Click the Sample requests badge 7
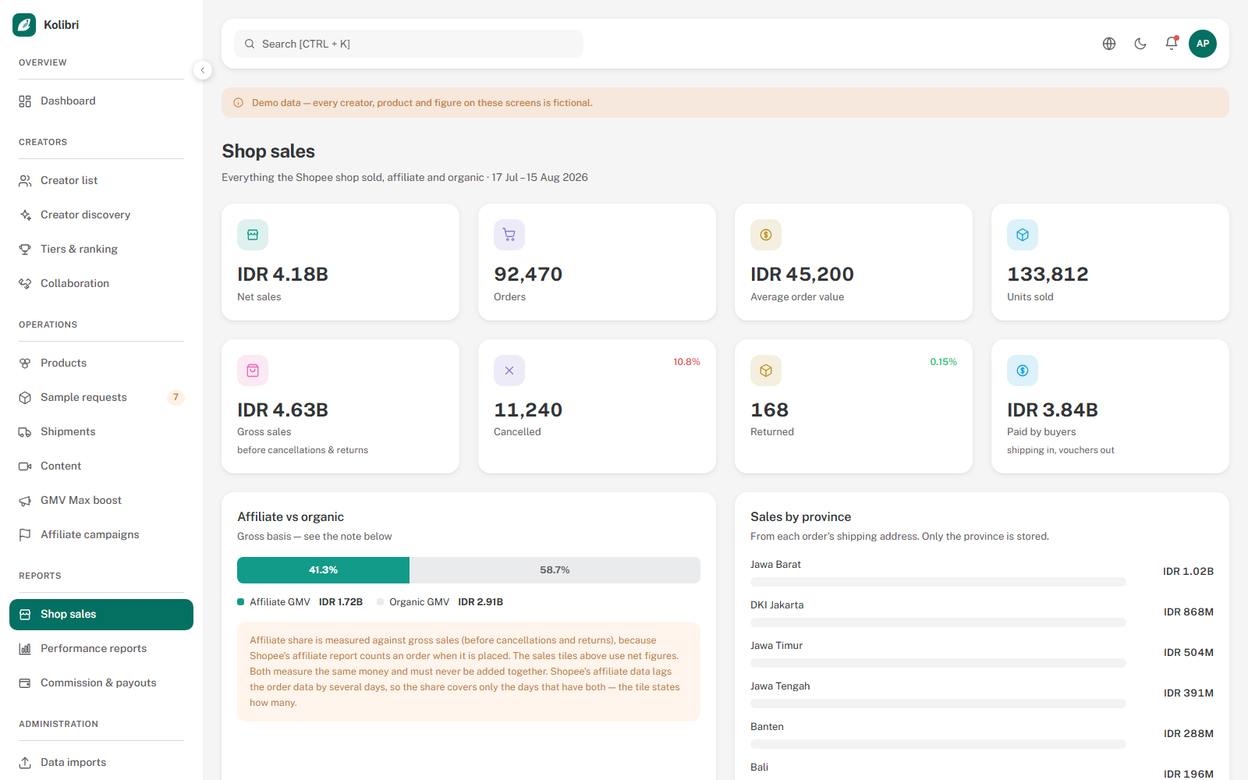Viewport: 1248px width, 780px height. (x=175, y=397)
